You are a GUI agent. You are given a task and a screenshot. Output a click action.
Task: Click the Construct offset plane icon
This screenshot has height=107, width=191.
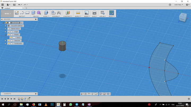pyautogui.click(x=68, y=13)
